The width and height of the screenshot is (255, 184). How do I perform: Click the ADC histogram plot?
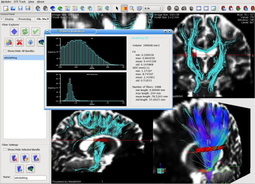[x=87, y=89]
